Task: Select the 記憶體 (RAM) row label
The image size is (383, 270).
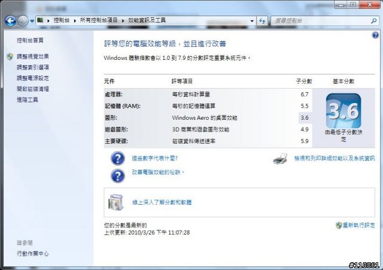Action: 123,106
